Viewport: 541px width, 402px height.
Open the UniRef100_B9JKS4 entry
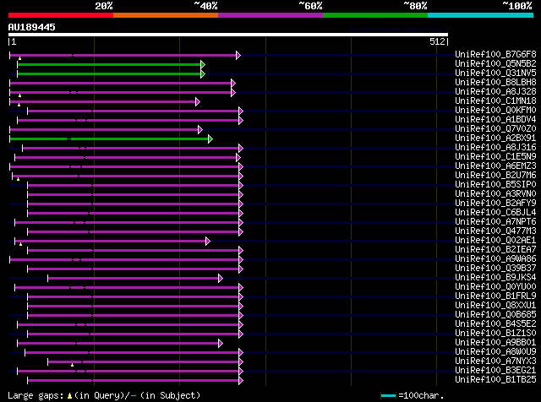(x=495, y=278)
